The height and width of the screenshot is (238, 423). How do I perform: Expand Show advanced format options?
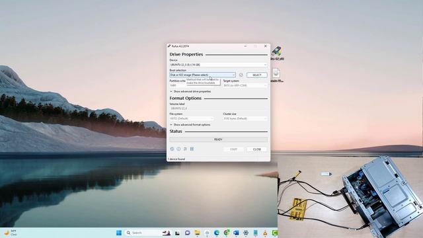[x=190, y=125]
